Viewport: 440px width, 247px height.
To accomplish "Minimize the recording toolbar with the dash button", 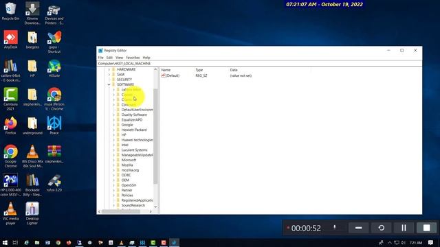I will (358, 228).
